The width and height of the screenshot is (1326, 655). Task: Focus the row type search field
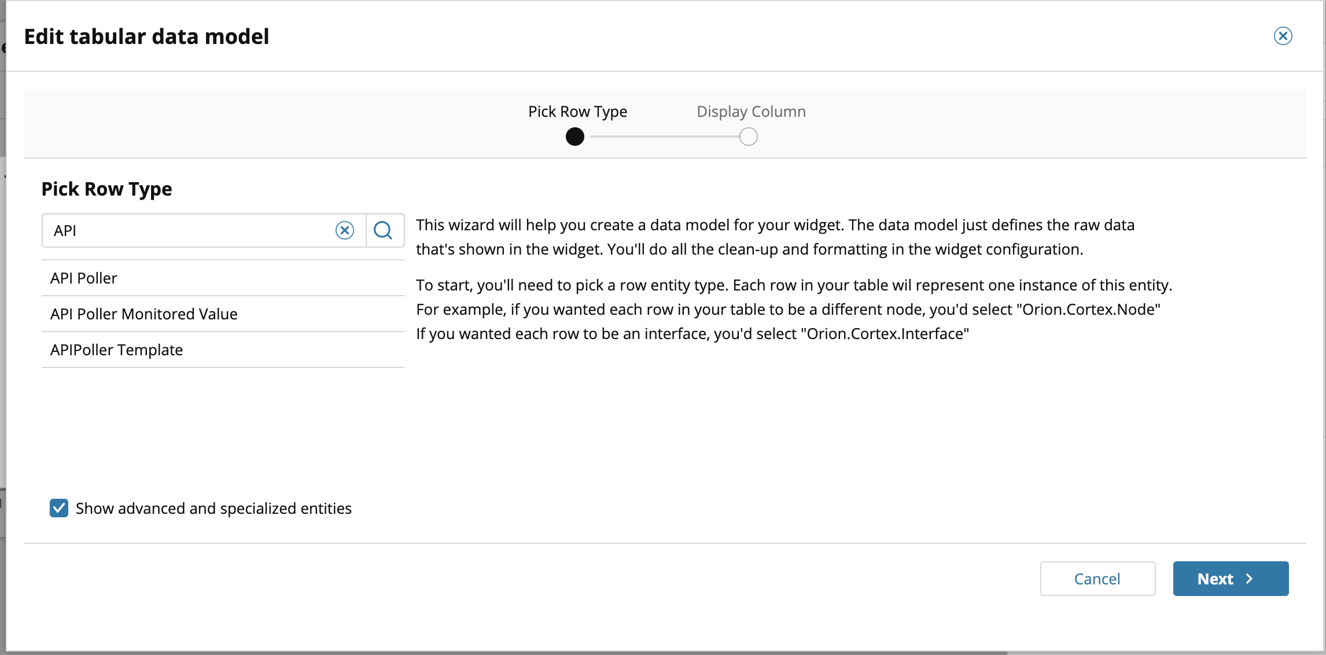191,230
